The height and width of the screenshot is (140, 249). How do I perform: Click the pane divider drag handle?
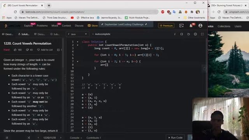[65, 79]
